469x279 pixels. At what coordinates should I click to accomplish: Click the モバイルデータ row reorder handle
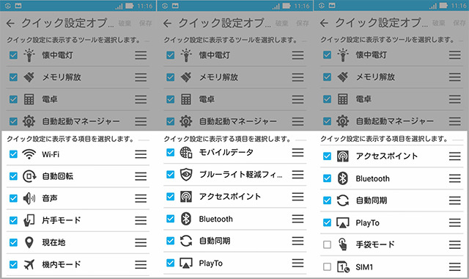pos(298,153)
